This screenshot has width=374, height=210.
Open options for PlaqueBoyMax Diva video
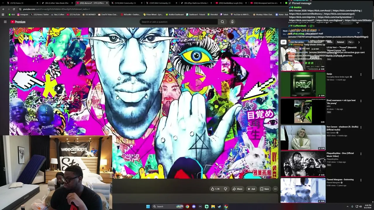click(x=361, y=154)
